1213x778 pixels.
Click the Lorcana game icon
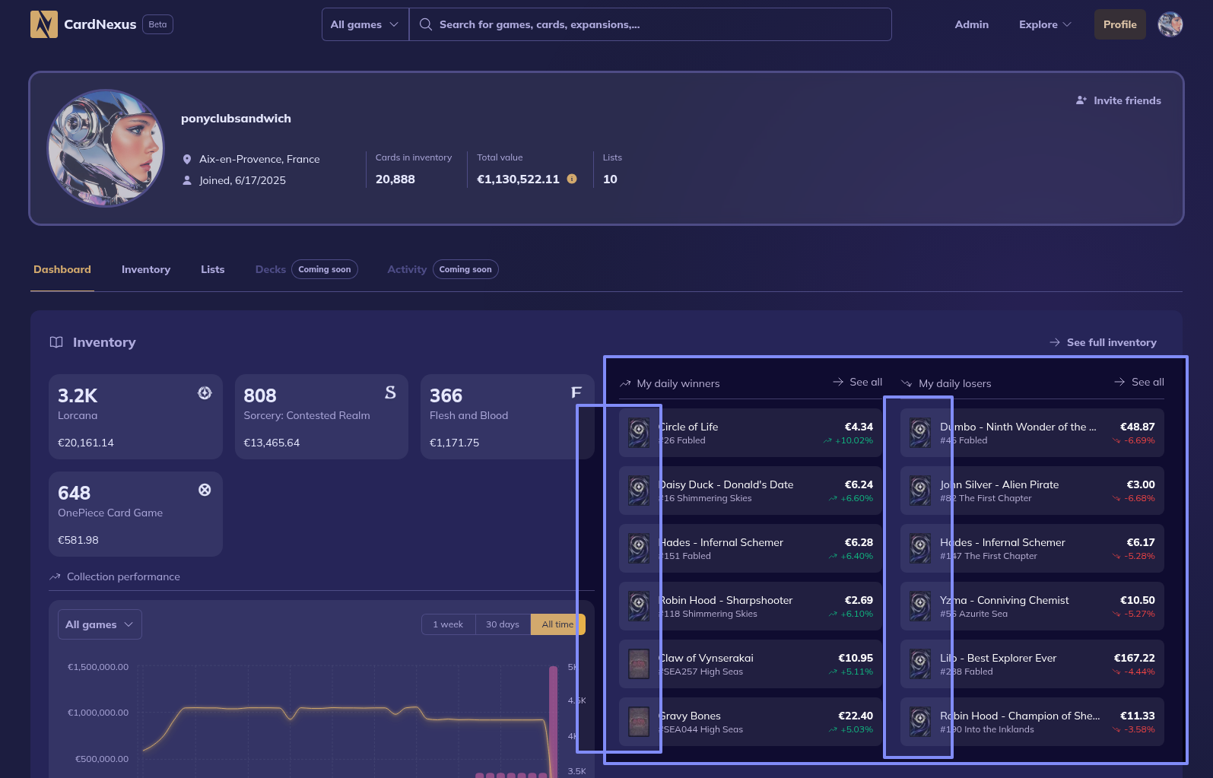coord(205,393)
